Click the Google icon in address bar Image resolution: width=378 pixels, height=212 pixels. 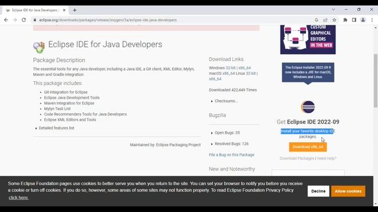(x=317, y=20)
